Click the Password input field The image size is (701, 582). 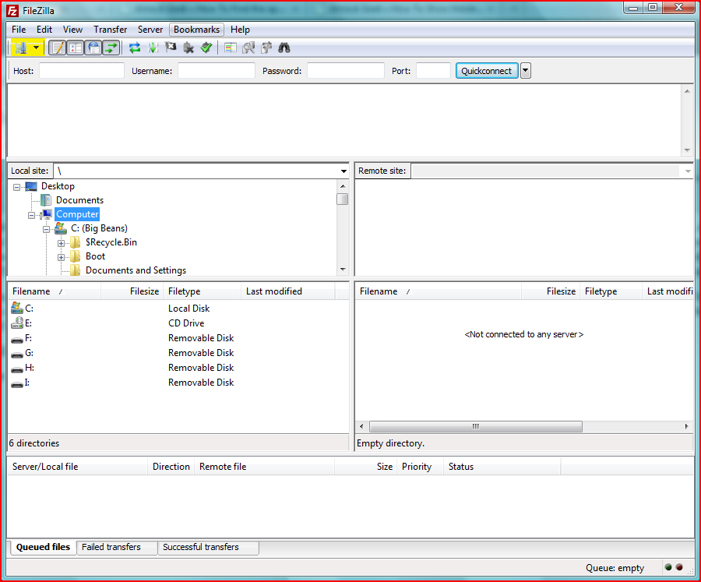coord(346,71)
